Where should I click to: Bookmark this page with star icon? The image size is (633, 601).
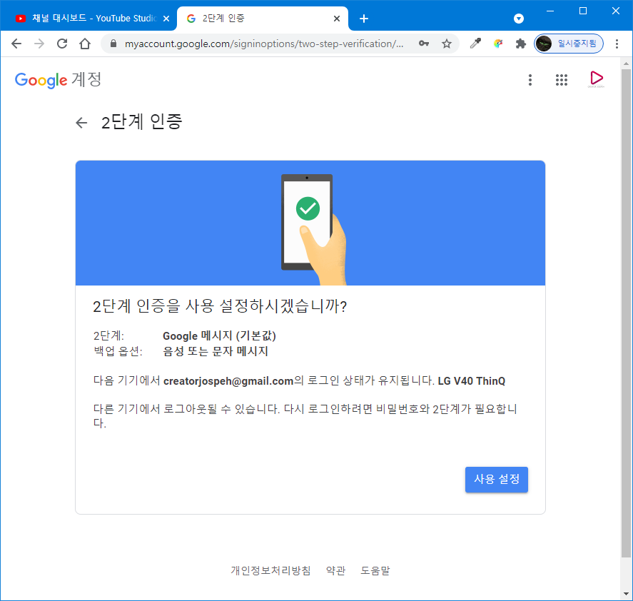[447, 44]
